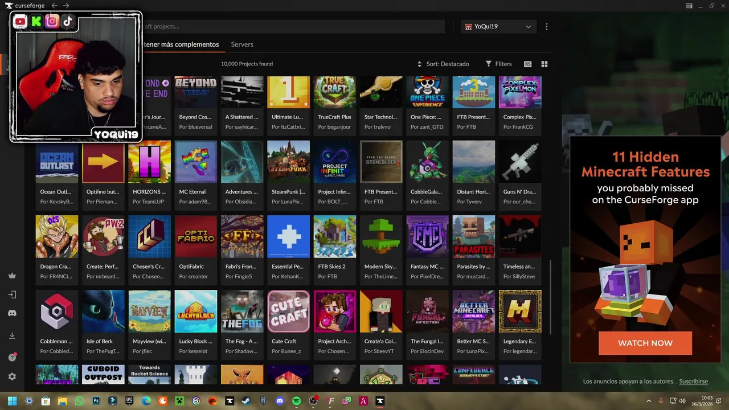729x410 pixels.
Task: Click the TikTok icon on the webcam overlay
Action: (x=68, y=22)
